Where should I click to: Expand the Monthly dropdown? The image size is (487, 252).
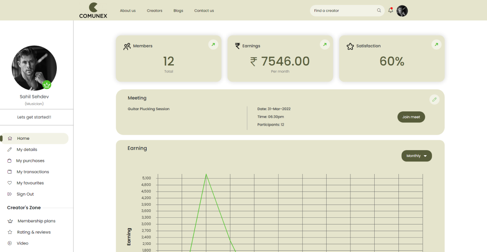pos(416,156)
